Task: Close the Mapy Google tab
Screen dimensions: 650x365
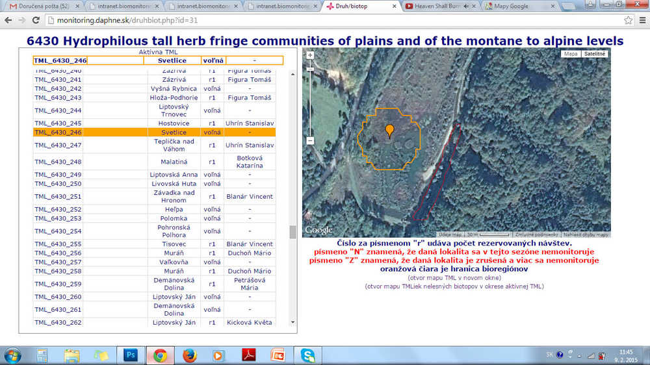Action: [x=552, y=6]
